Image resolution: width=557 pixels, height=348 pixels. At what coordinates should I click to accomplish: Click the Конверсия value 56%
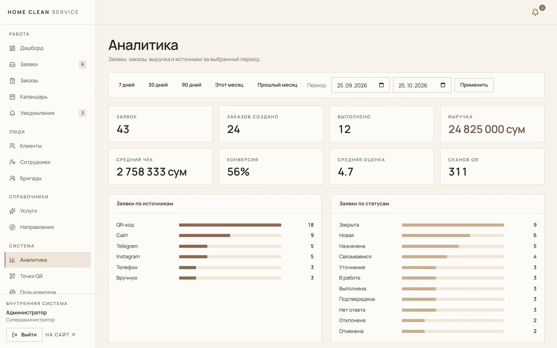point(238,172)
